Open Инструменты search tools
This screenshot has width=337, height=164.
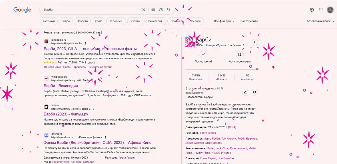coord(249,21)
